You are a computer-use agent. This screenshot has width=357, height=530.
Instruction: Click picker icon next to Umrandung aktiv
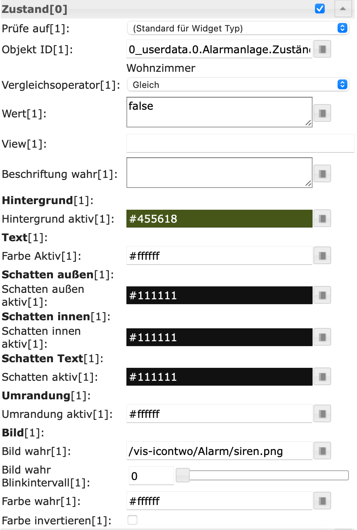pos(322,413)
